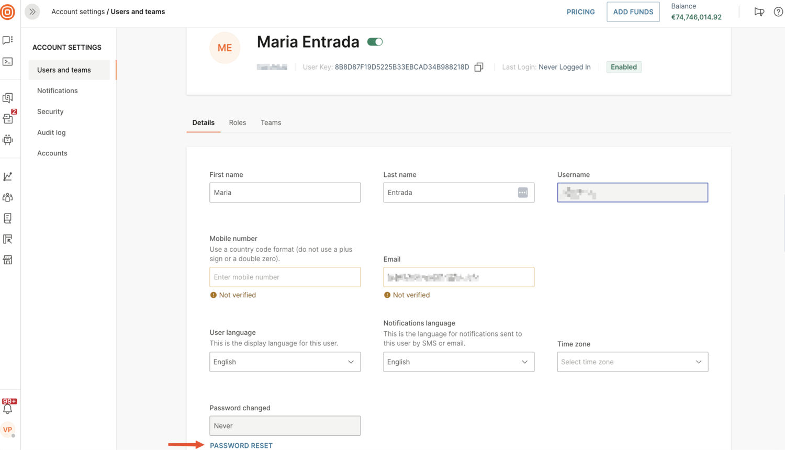Viewport: 785px width, 450px height.
Task: Click the notifications bell icon
Action: tap(8, 409)
